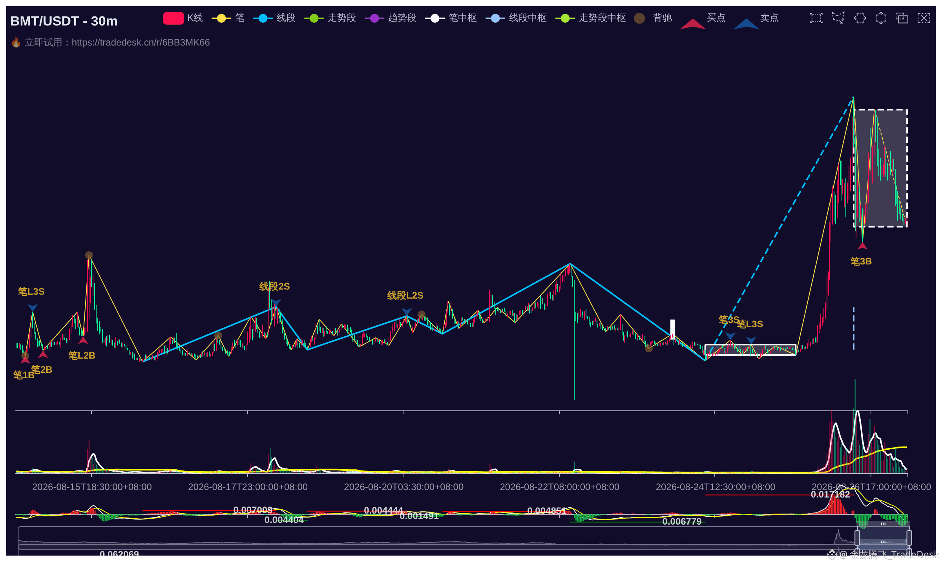Select the horizontal range brush tool
Image resolution: width=942 pixels, height=565 pixels.
pyautogui.click(x=860, y=18)
